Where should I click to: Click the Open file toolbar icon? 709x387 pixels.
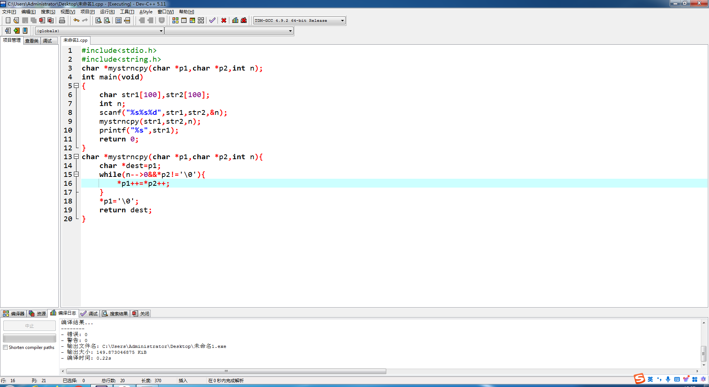click(16, 20)
